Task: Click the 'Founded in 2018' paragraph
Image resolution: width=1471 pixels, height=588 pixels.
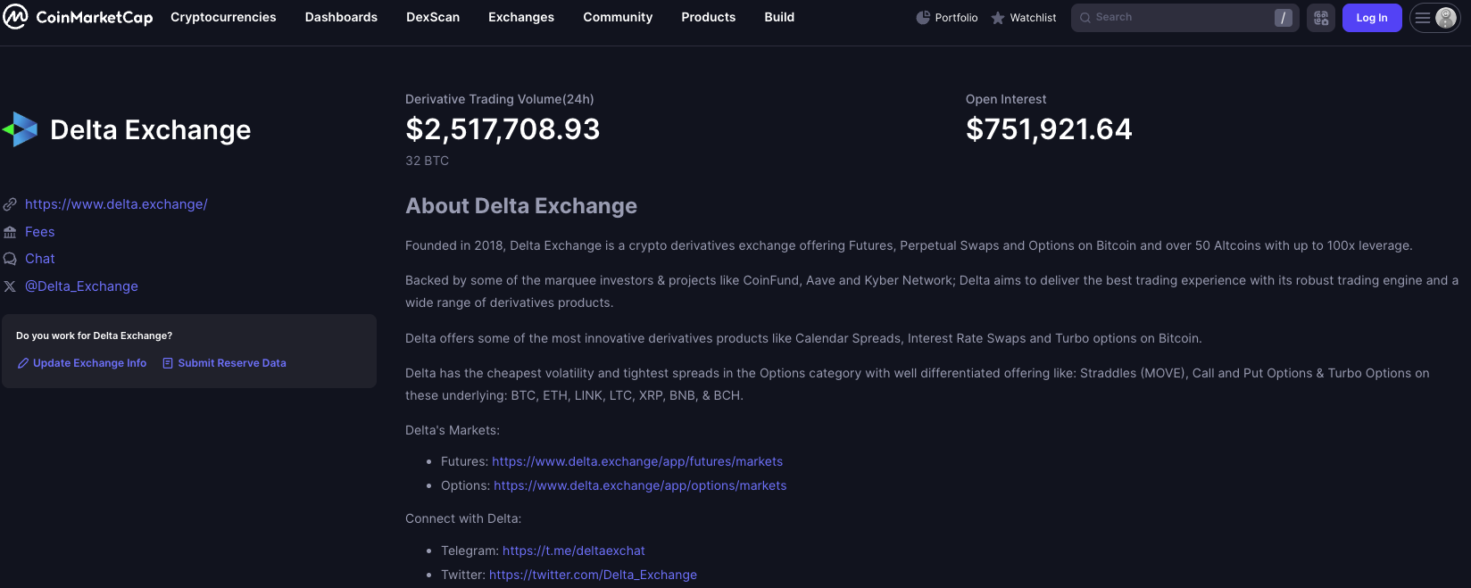Action: pos(909,245)
